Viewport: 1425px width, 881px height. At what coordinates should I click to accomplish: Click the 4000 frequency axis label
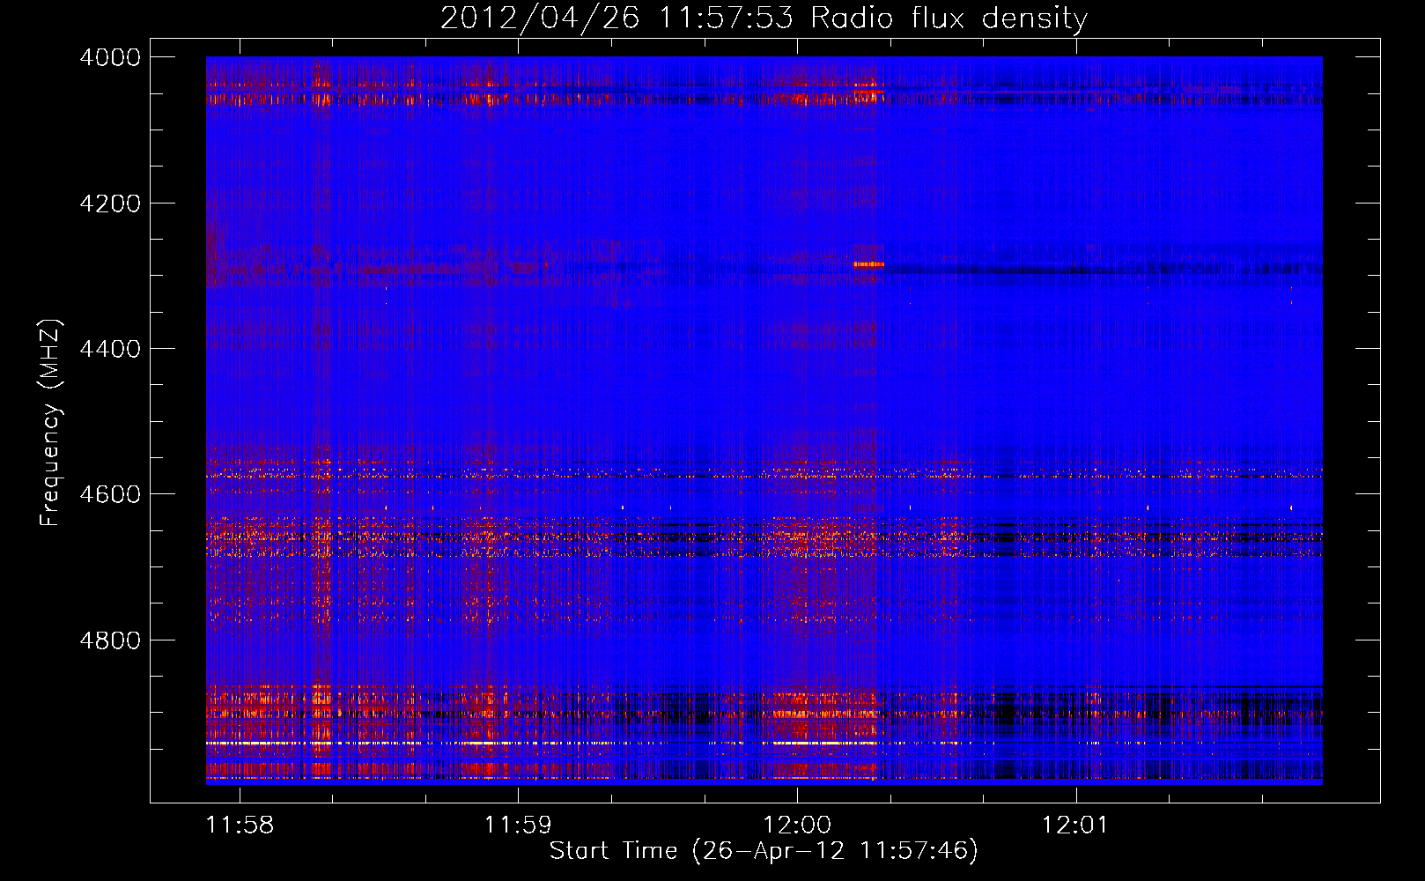point(110,57)
